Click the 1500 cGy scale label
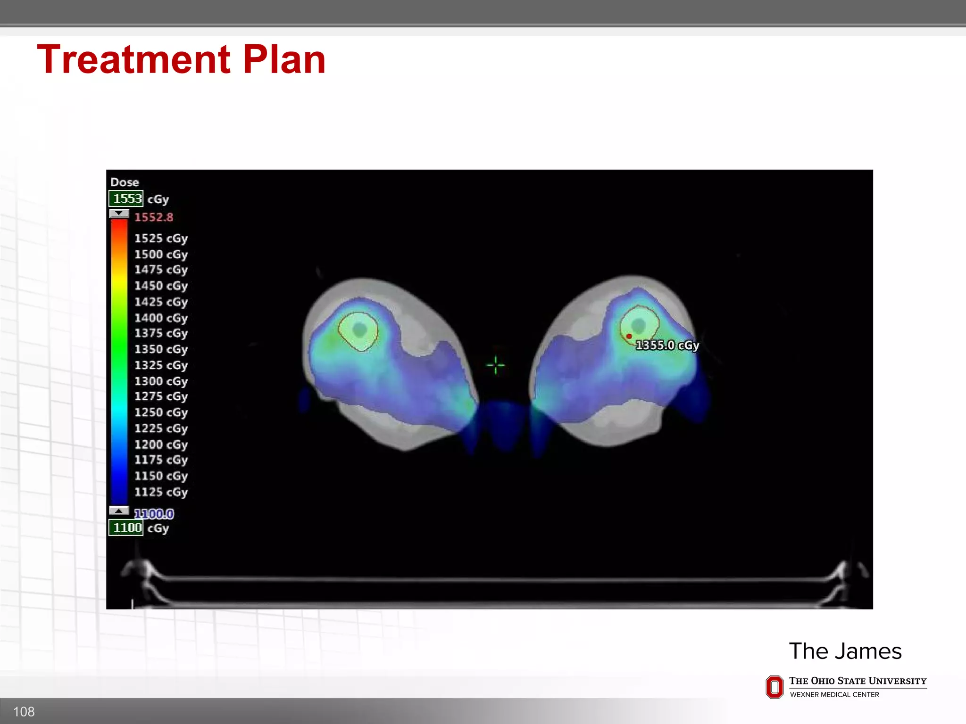Screen dimensions: 966x724 coord(161,255)
